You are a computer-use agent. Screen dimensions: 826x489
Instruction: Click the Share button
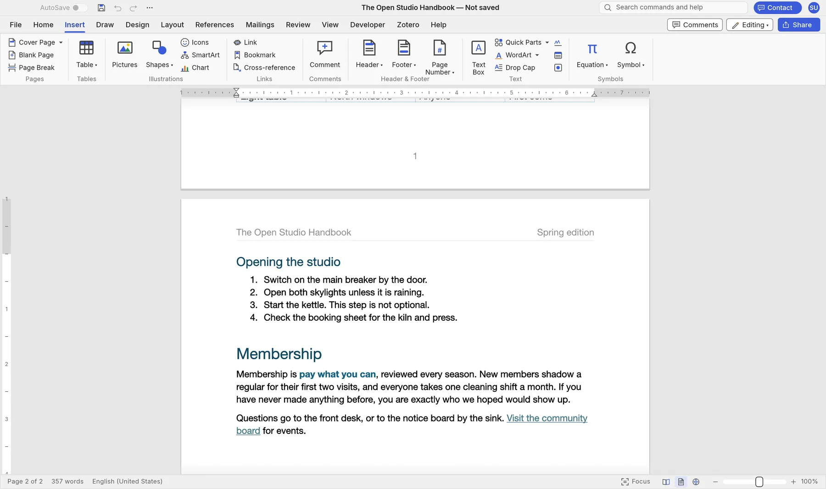tap(798, 25)
